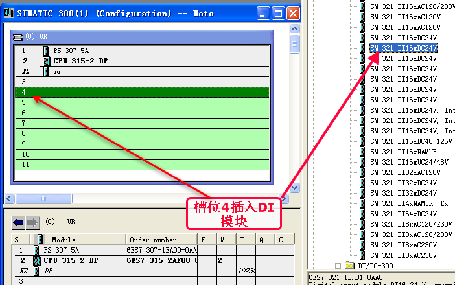This screenshot has height=285, width=455.
Task: Select empty rack slot 7
Action: [x=142, y=123]
